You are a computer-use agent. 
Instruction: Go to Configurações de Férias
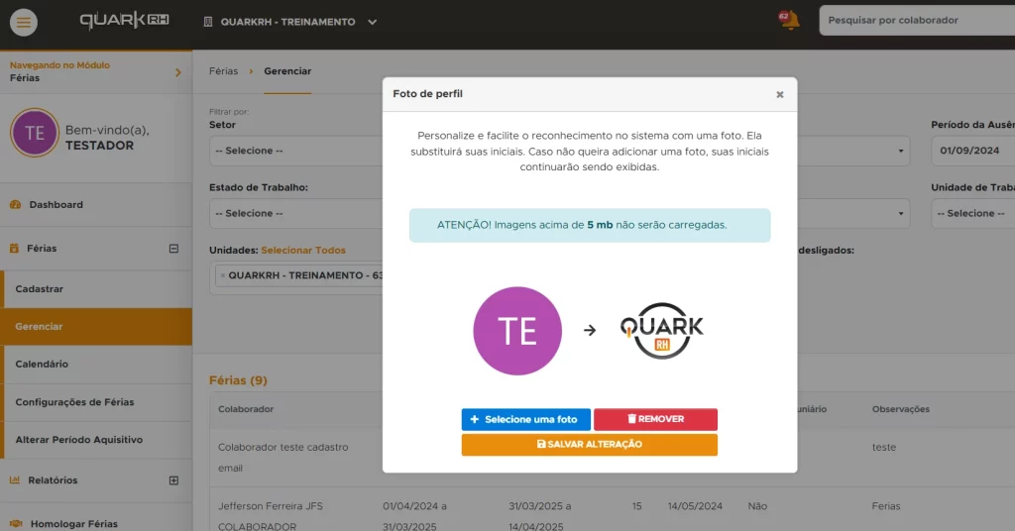[74, 402]
